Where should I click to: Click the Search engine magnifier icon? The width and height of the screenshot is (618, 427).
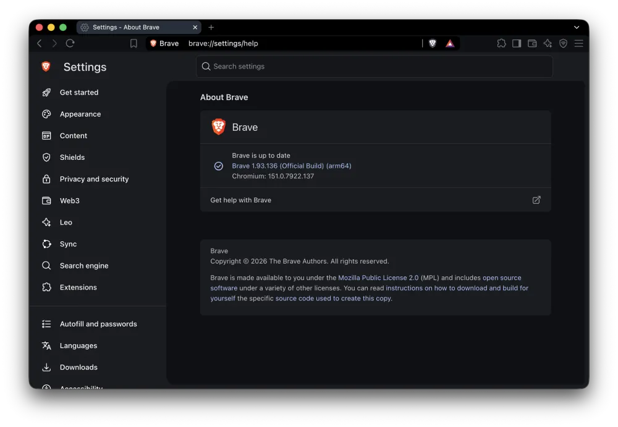click(46, 265)
